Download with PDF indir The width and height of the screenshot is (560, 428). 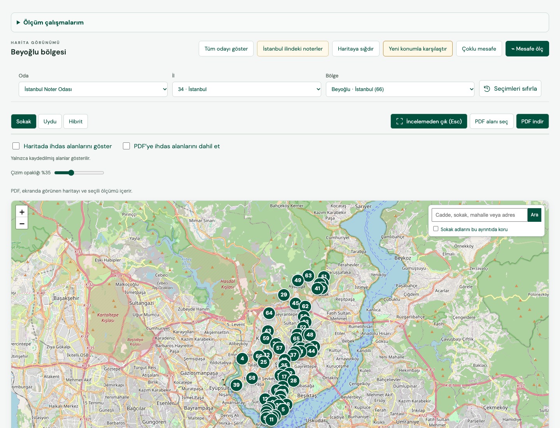532,121
